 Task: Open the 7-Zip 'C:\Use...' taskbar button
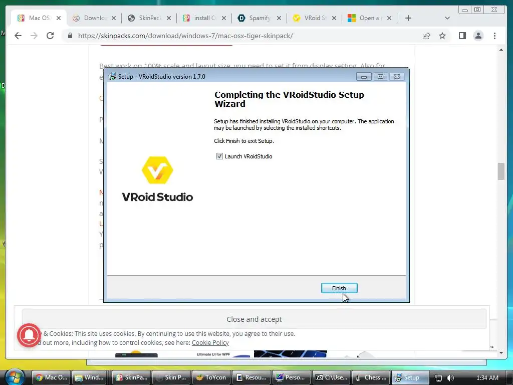(x=332, y=377)
